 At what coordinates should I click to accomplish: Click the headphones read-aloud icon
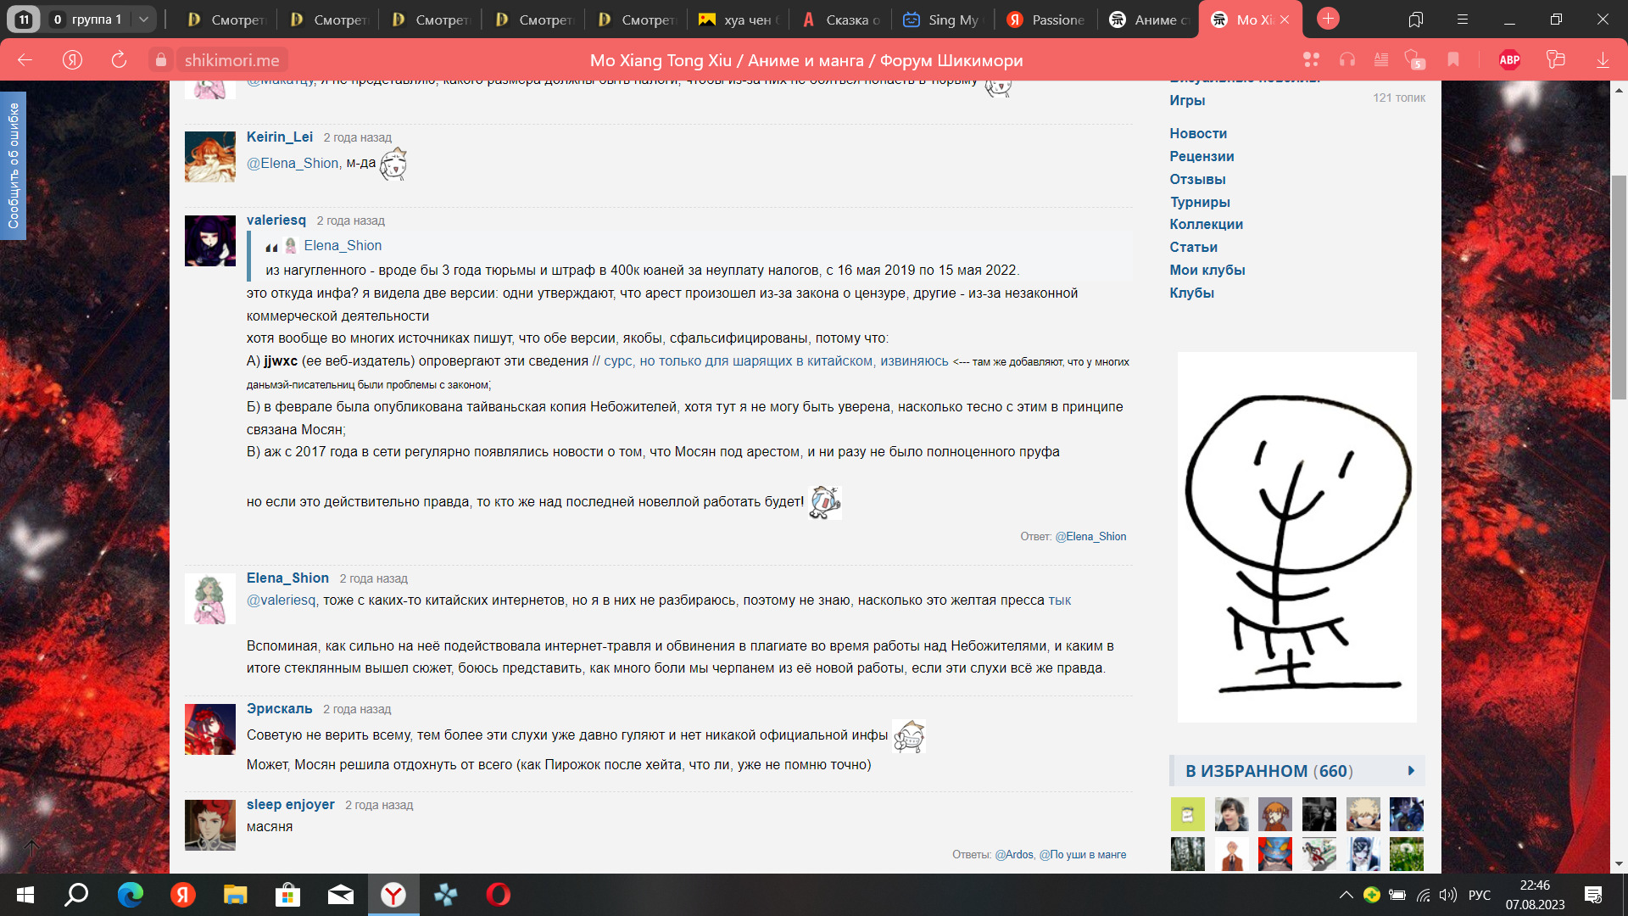[x=1346, y=59]
